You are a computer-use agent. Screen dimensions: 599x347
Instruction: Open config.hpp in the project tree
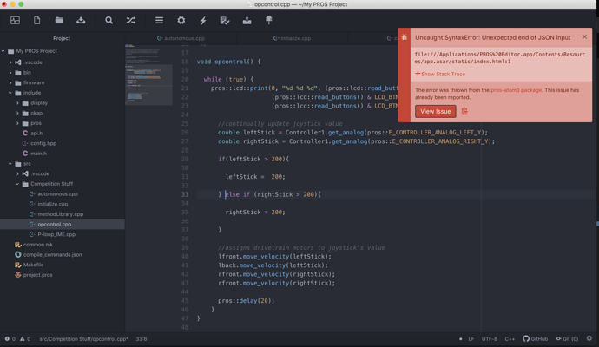tap(43, 143)
